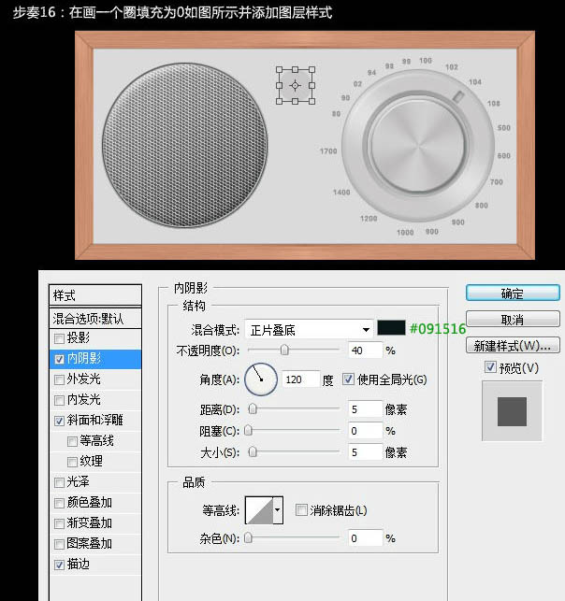Toggle the 预览 preview checkbox

490,367
